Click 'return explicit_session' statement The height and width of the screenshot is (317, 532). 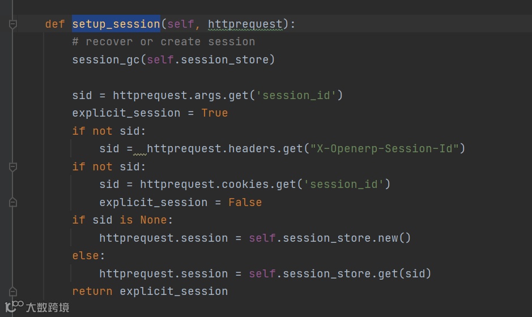150,292
